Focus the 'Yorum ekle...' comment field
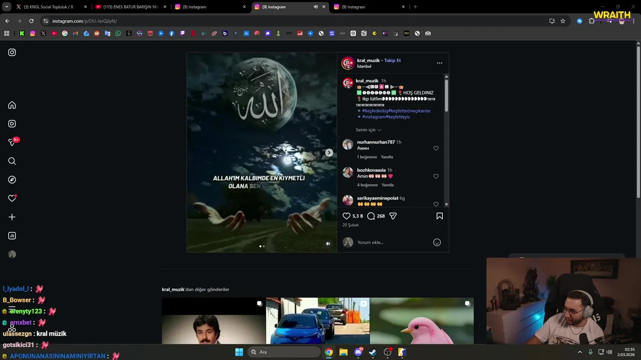Image resolution: width=641 pixels, height=360 pixels. 392,242
